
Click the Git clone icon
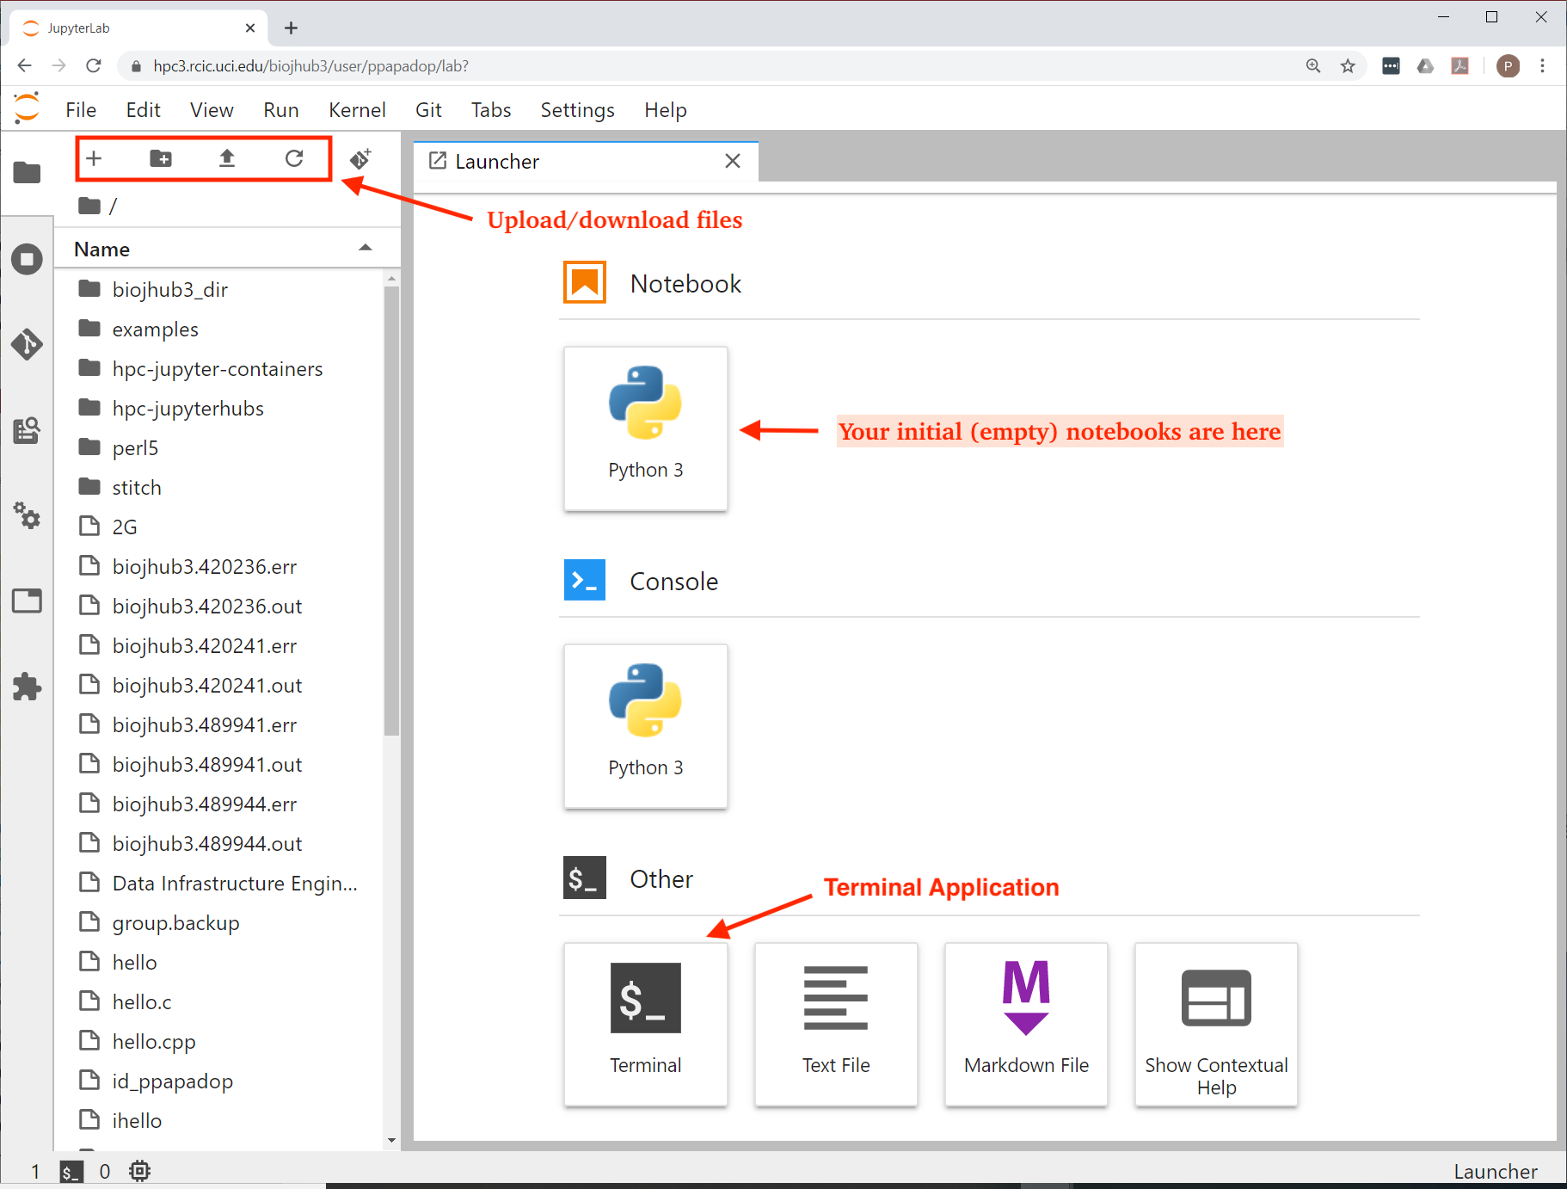point(360,158)
